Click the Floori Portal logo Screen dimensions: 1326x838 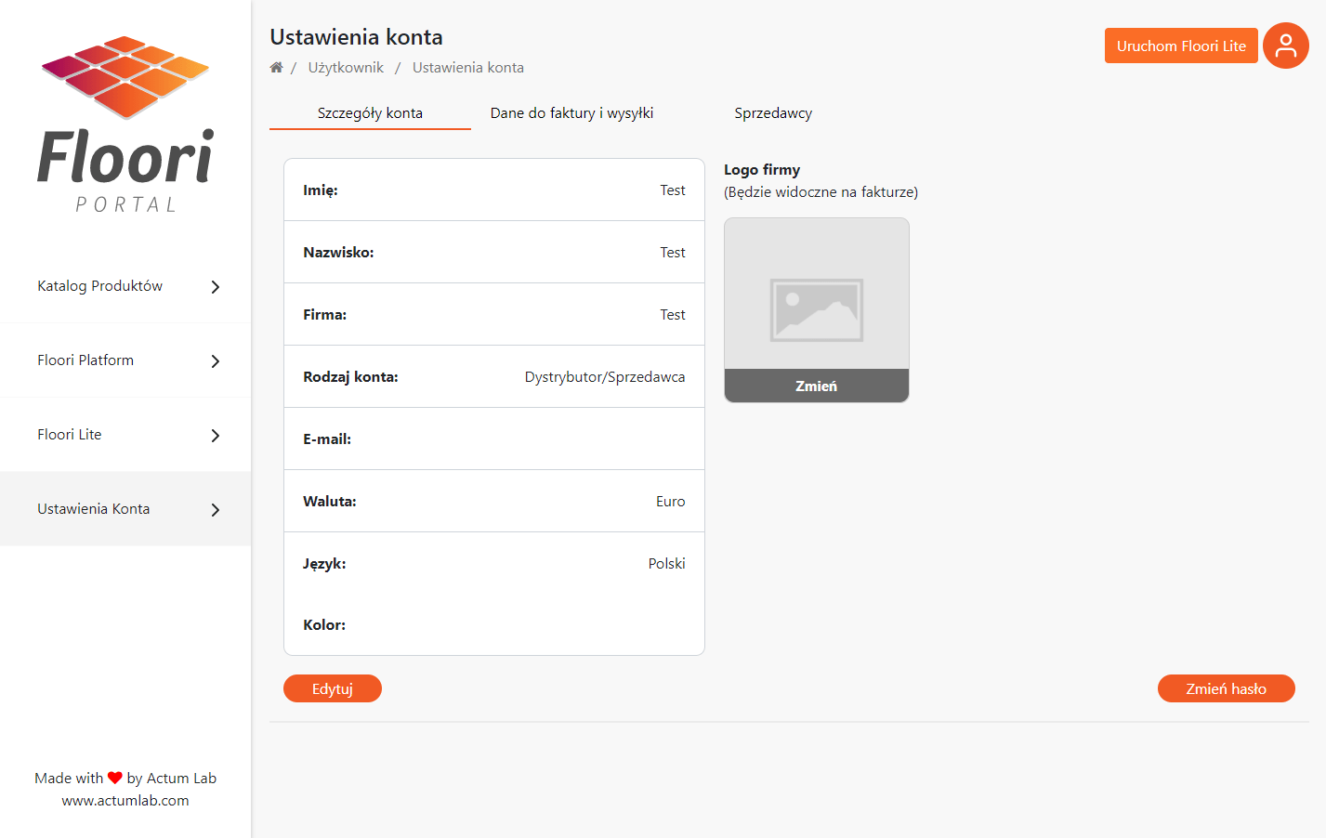pyautogui.click(x=125, y=124)
